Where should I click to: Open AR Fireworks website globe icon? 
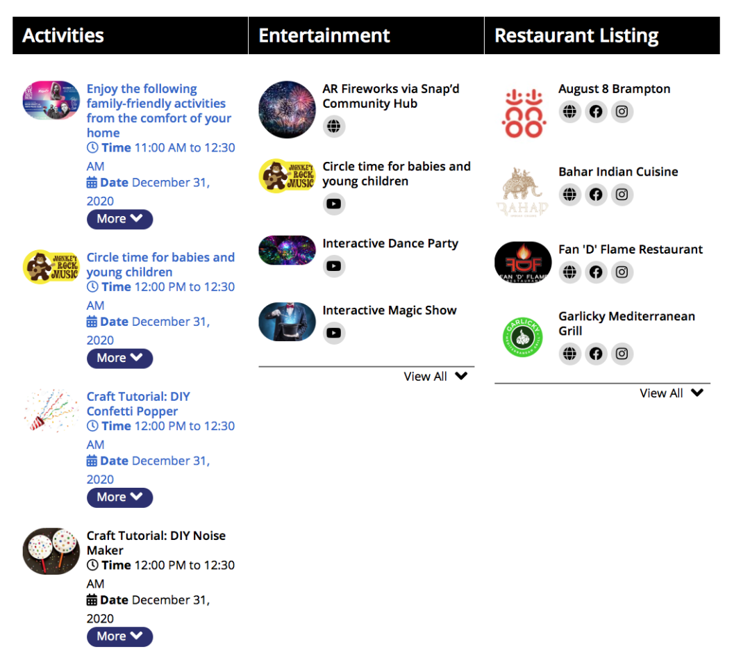(334, 126)
